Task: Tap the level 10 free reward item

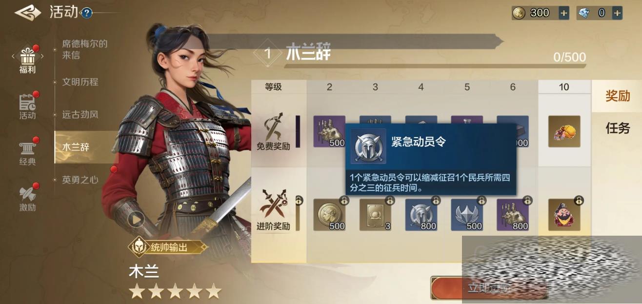Action: click(x=564, y=131)
